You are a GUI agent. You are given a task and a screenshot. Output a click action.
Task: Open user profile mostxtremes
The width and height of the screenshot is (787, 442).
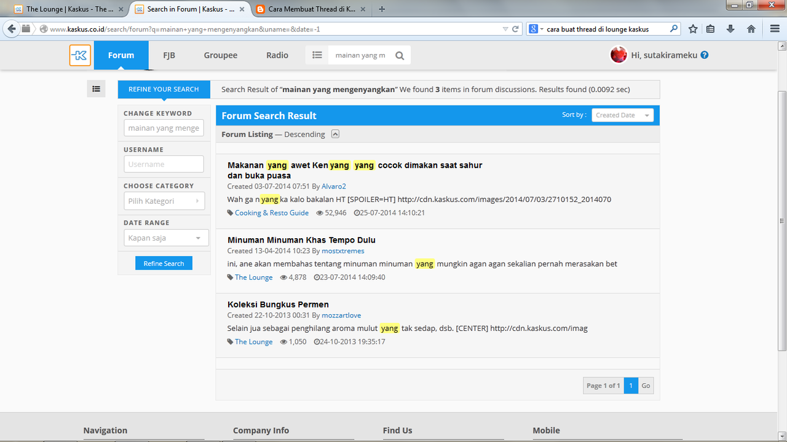click(x=343, y=250)
